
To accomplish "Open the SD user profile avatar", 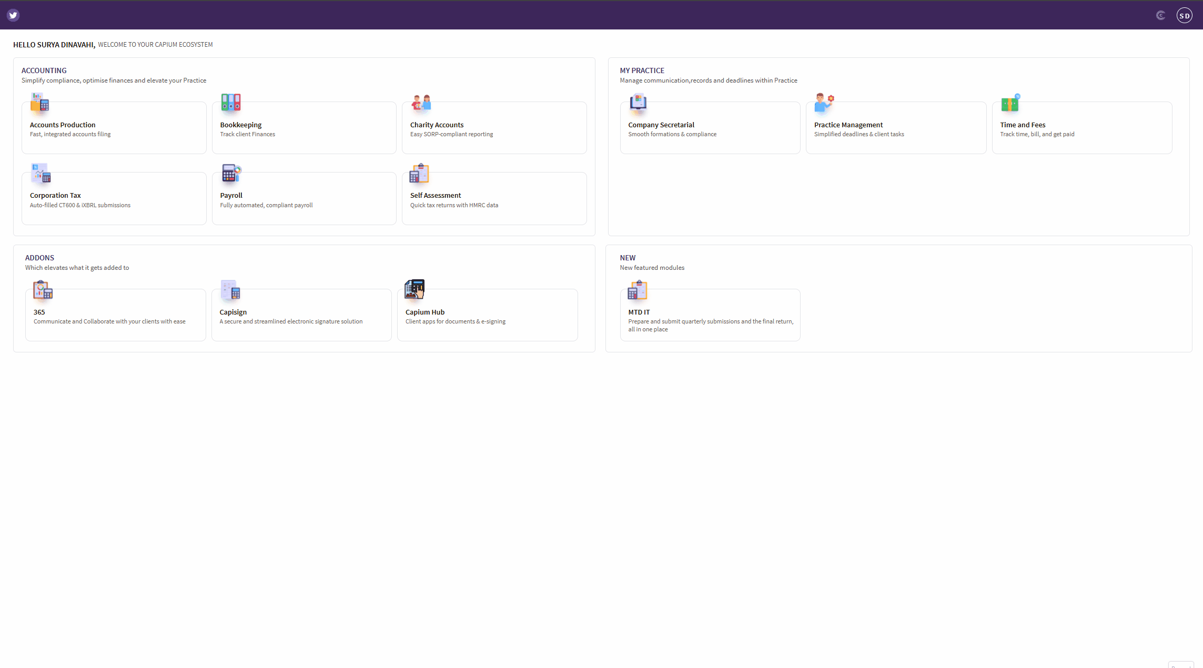I will tap(1184, 15).
